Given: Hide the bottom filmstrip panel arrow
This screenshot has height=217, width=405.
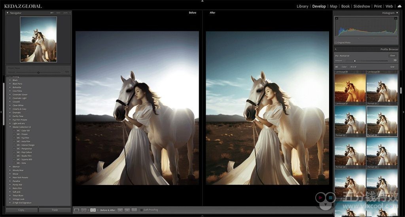Looking at the screenshot, I should point(202,216).
